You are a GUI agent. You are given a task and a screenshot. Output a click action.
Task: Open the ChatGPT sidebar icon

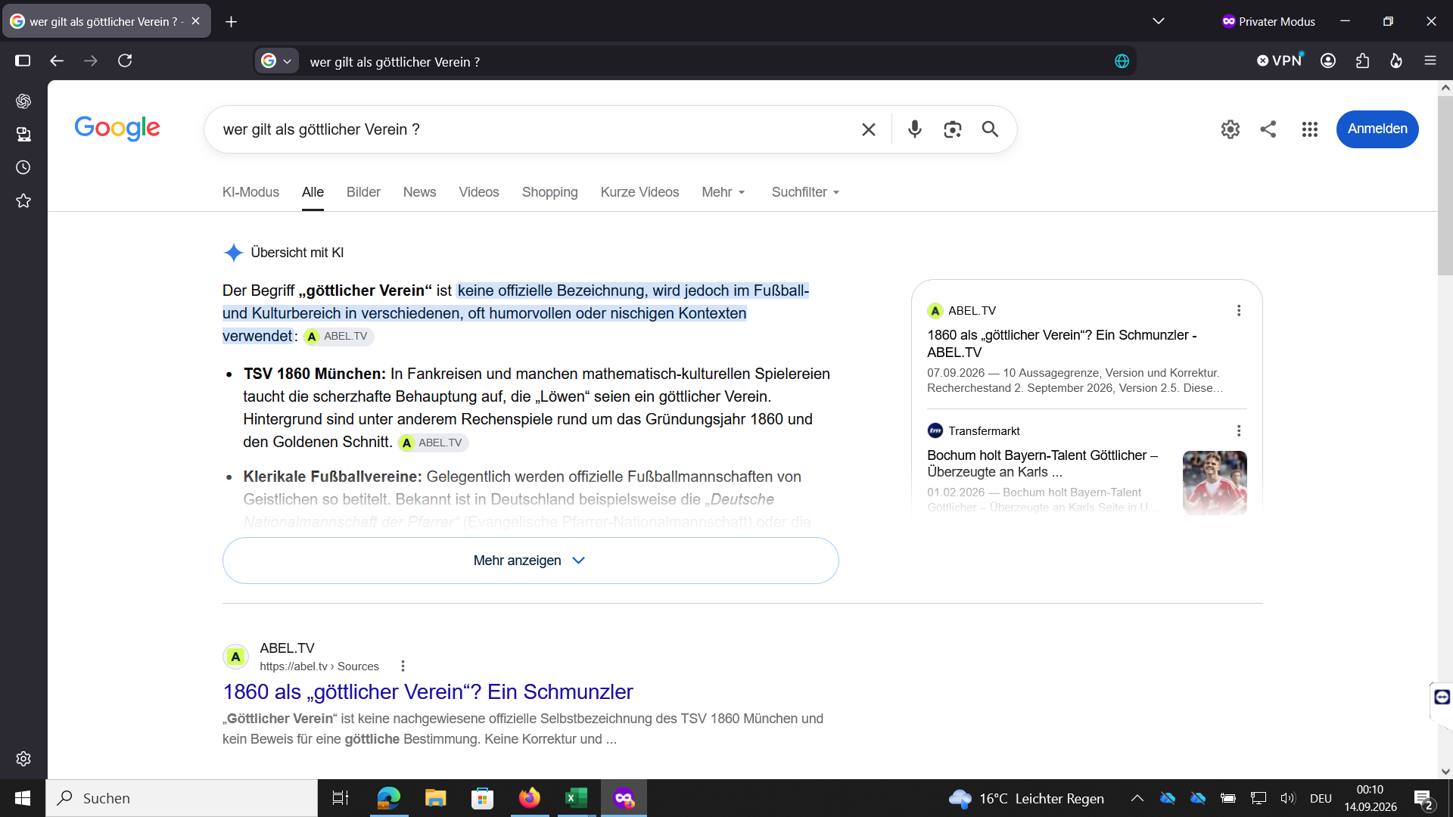pyautogui.click(x=23, y=101)
